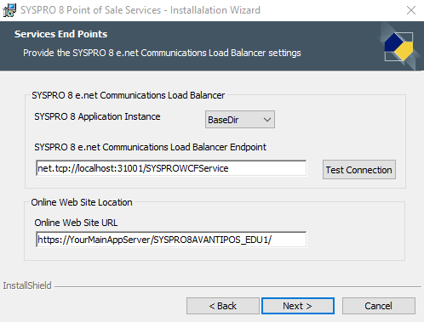Click the chevron arrow of the BaseDir combo box
This screenshot has width=424, height=322.
click(x=266, y=120)
